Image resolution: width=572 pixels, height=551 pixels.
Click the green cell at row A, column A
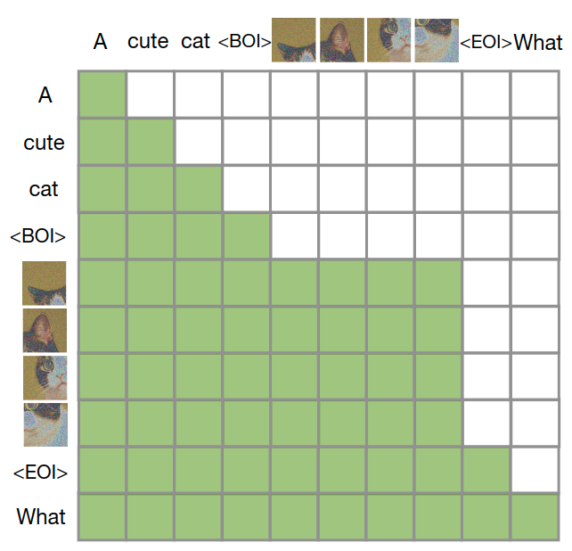(102, 94)
